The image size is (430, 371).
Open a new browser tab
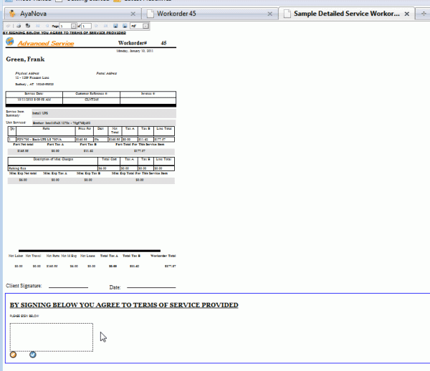[x=424, y=14]
